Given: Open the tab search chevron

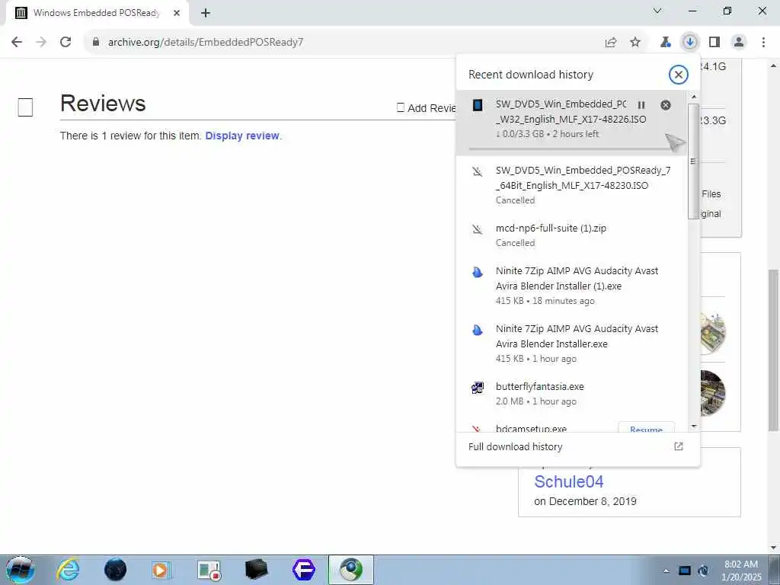Looking at the screenshot, I should click(657, 11).
